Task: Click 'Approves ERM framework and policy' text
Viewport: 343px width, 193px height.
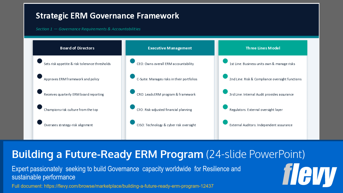Action: (72, 79)
